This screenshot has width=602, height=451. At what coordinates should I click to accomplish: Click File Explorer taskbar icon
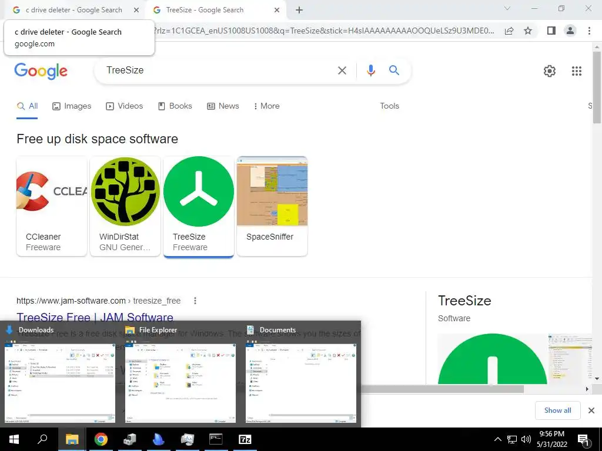(x=72, y=439)
